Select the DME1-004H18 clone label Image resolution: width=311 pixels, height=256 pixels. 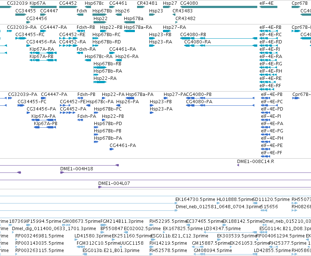click(76, 169)
